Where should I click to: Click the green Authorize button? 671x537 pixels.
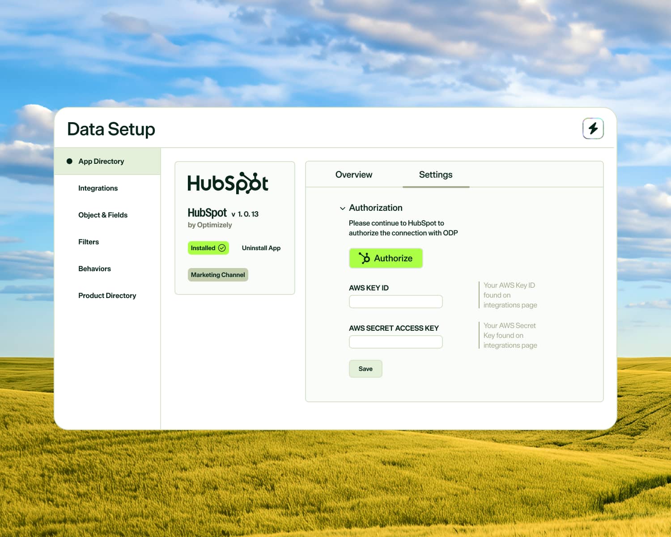[386, 258]
